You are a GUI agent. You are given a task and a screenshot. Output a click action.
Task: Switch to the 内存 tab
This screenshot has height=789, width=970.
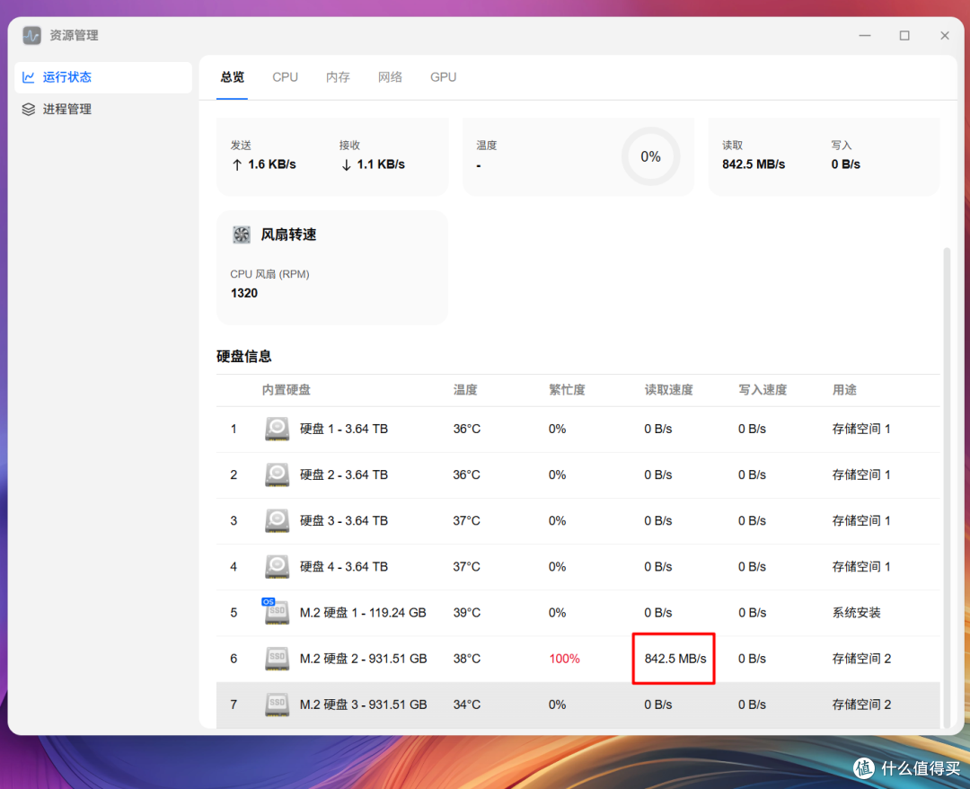pyautogui.click(x=338, y=77)
